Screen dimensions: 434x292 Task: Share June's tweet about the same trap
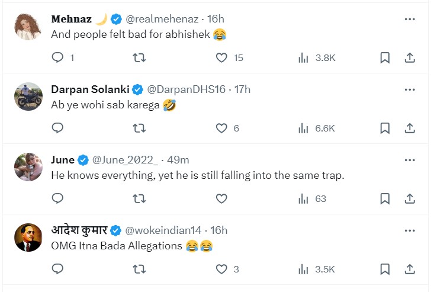(x=409, y=198)
